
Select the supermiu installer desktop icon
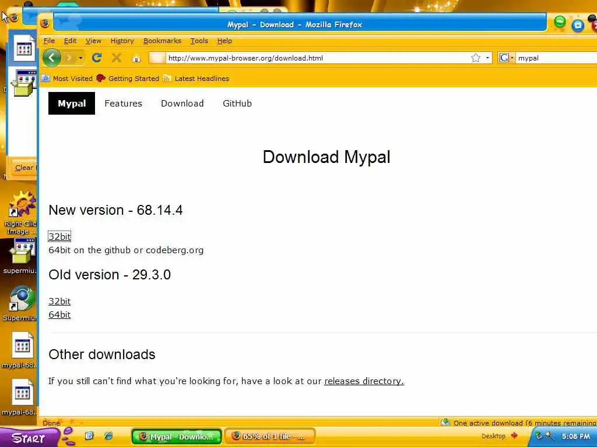(x=21, y=256)
